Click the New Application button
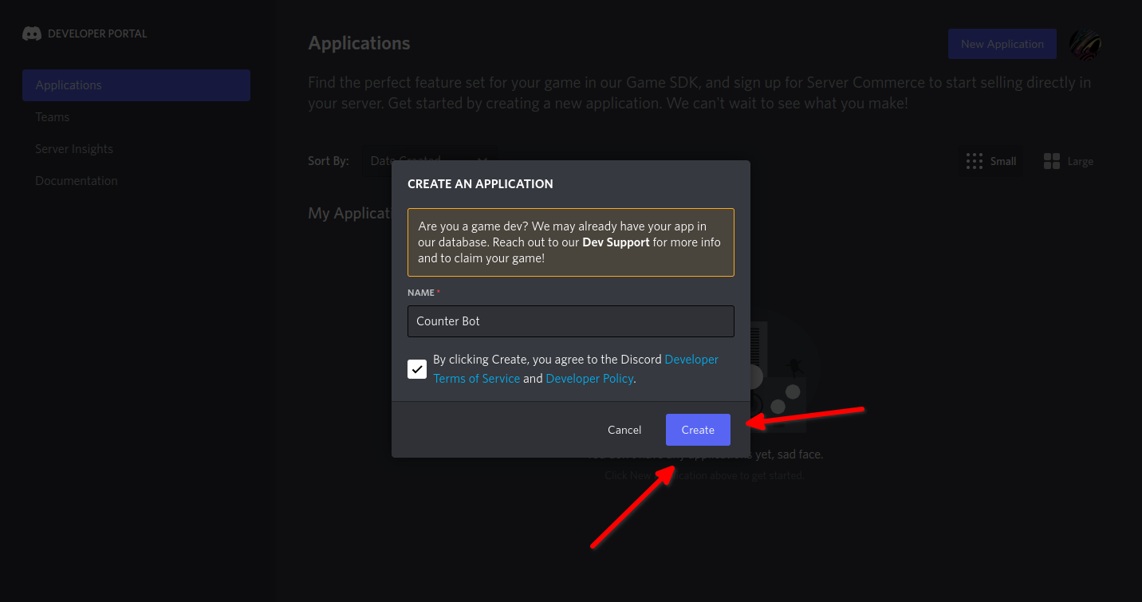The width and height of the screenshot is (1142, 602). coord(1002,44)
